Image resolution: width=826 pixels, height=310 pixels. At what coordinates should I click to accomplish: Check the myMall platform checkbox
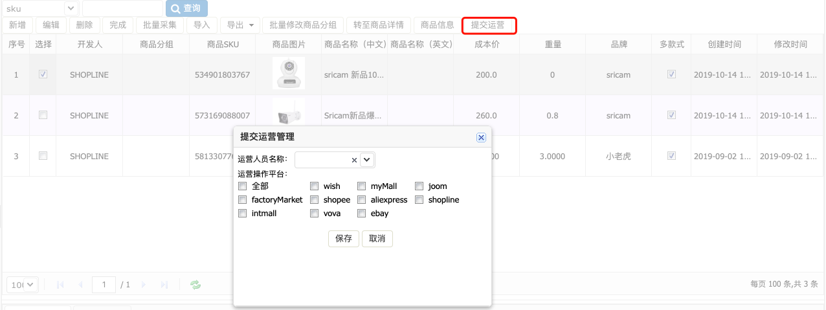(362, 186)
